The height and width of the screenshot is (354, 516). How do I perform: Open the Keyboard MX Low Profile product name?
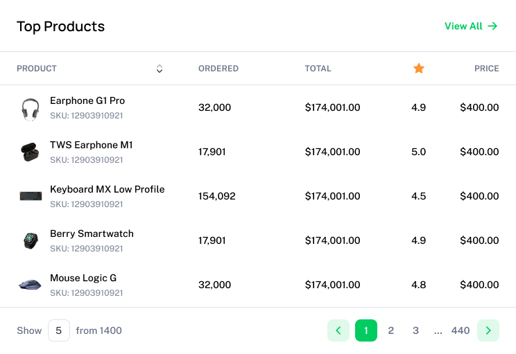107,189
